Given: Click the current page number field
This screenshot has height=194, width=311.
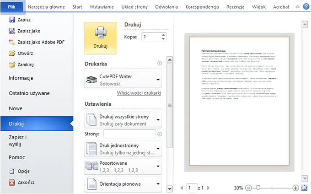Looking at the screenshot, I should [x=192, y=188].
